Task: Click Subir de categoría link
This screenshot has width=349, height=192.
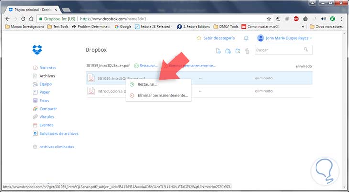Action: coord(219,38)
